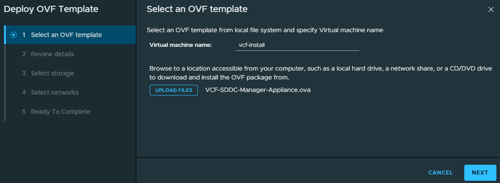Screen dimensions: 500x183
Task: Click the number 5 in the step list
Action: (x=24, y=112)
